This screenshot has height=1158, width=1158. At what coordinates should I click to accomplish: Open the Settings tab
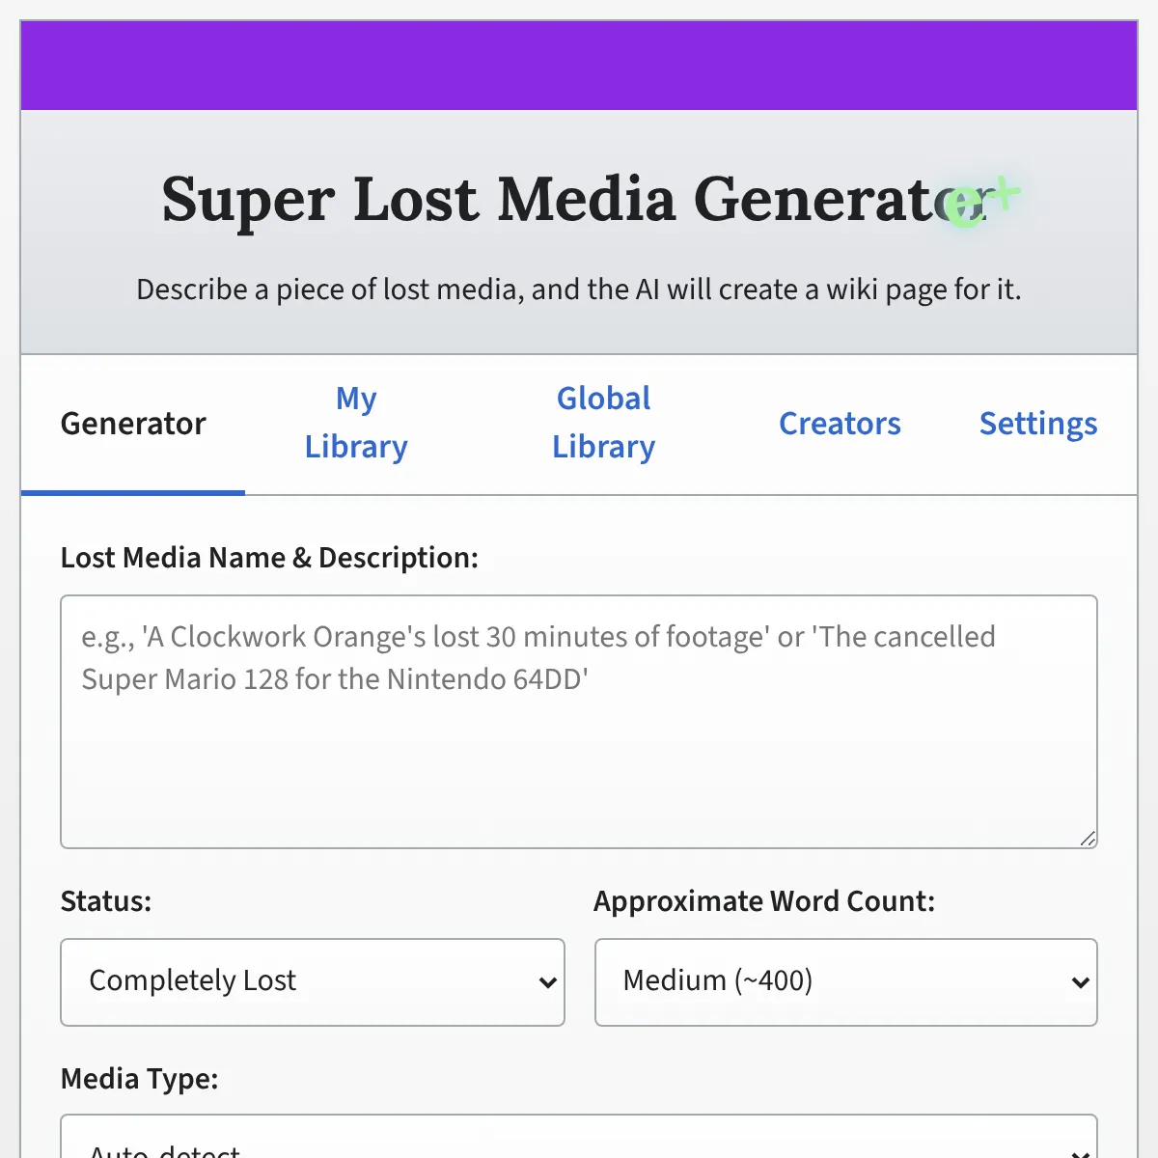pyautogui.click(x=1037, y=424)
